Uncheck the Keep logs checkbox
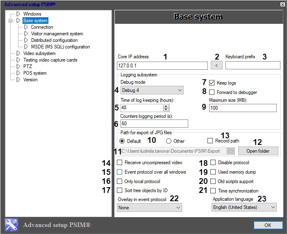287x234 pixels. point(212,83)
